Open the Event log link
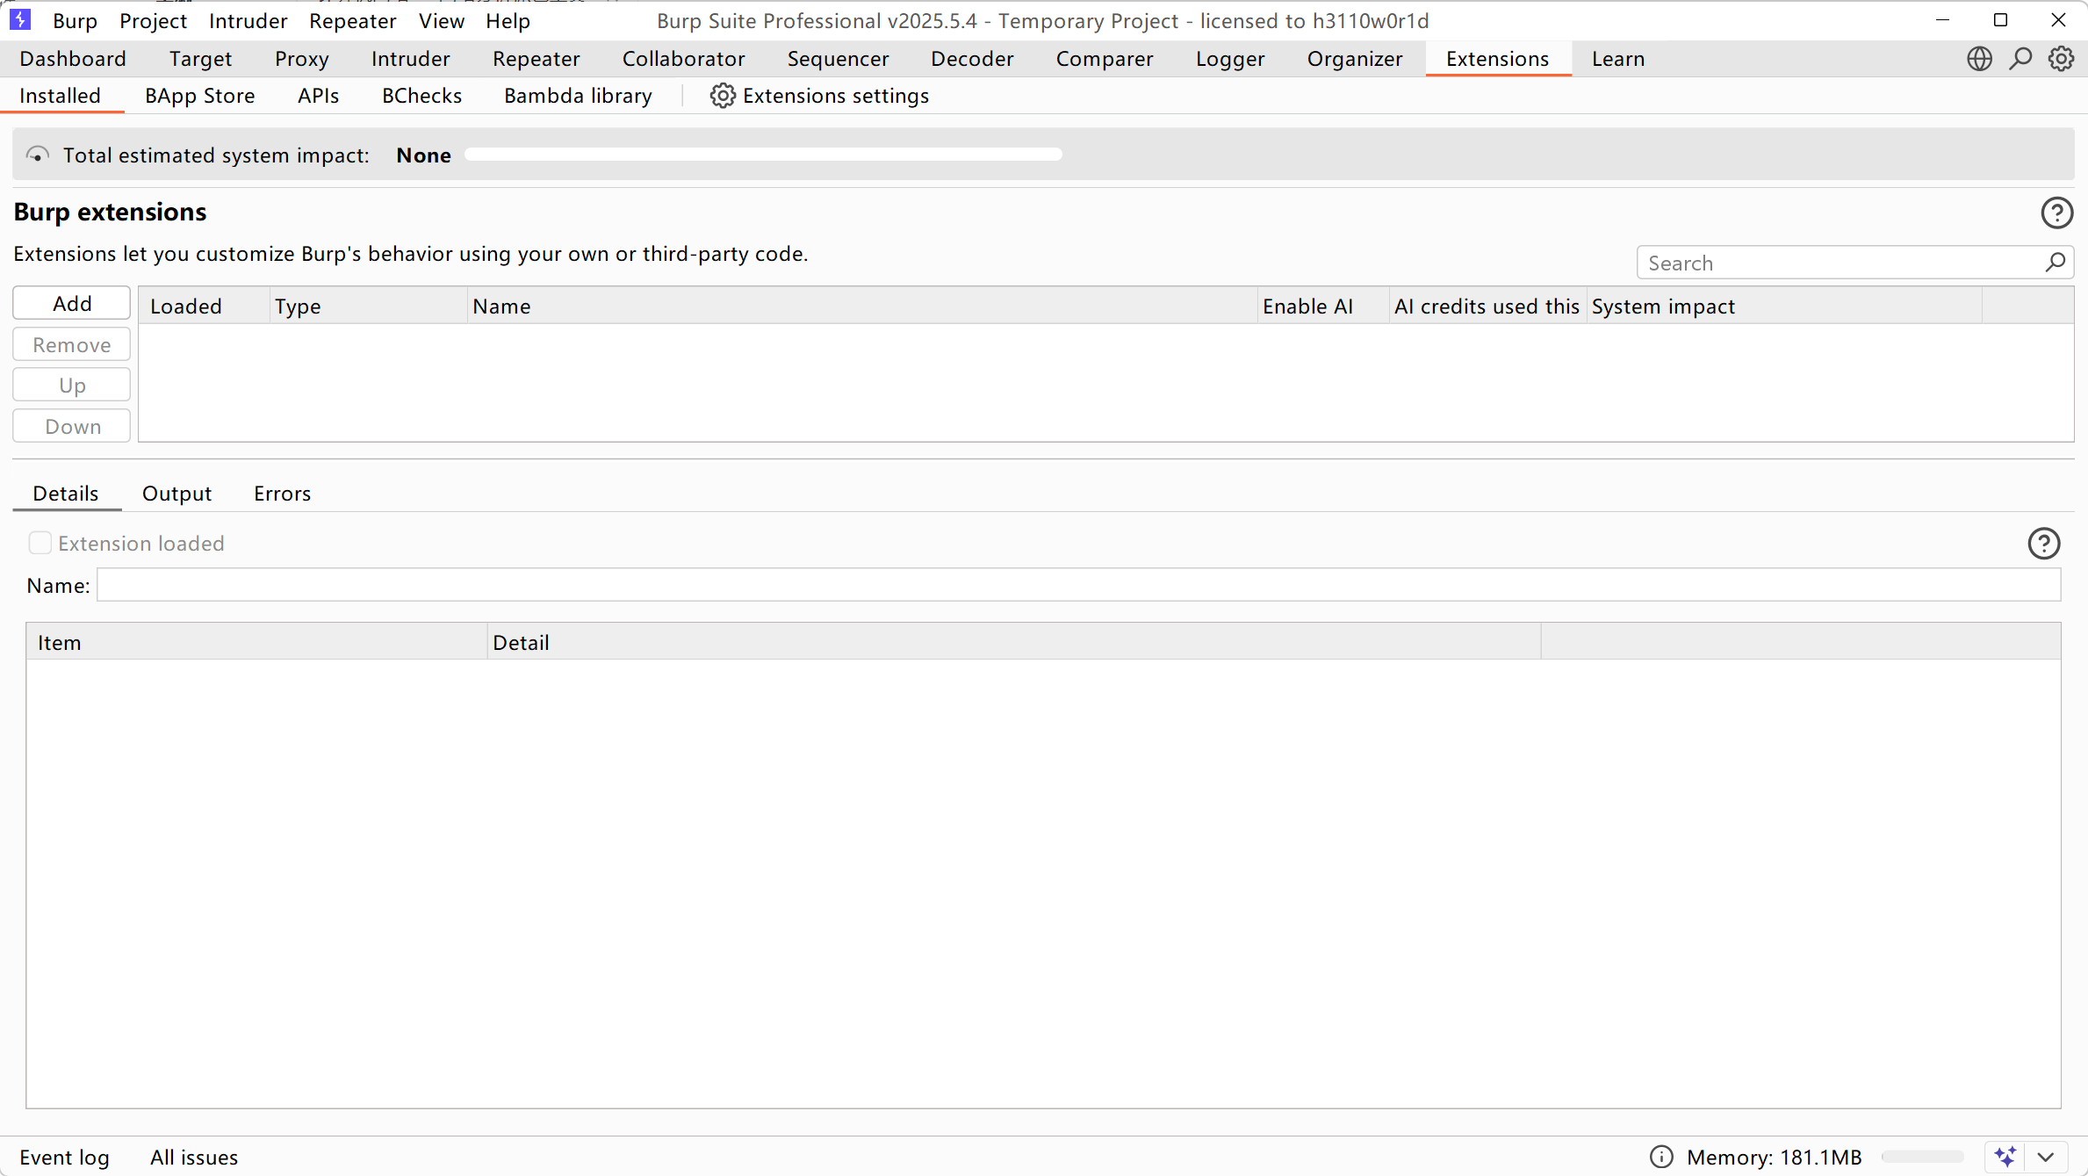This screenshot has height=1176, width=2088. click(64, 1158)
